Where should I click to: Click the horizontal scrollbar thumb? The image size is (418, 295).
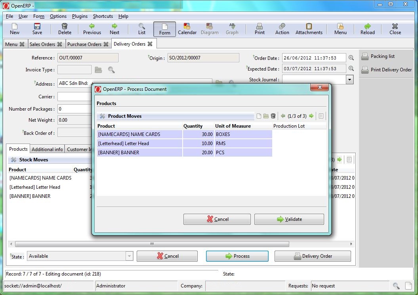tap(152, 244)
